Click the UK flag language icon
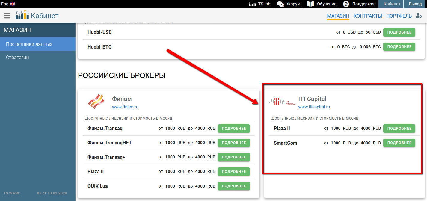427x201 pixels. point(12,4)
